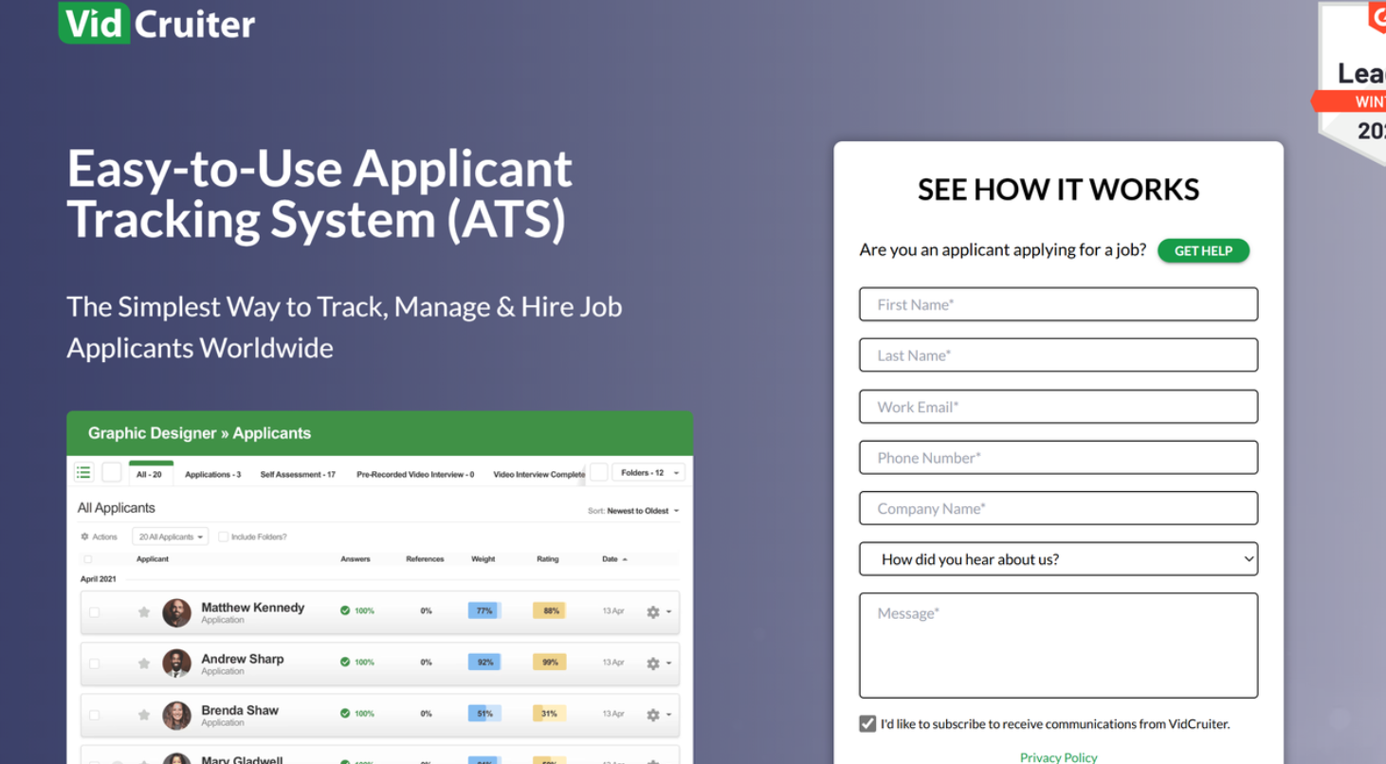Image resolution: width=1386 pixels, height=764 pixels.
Task: Open the 20 All Applicants dropdown
Action: coord(171,537)
